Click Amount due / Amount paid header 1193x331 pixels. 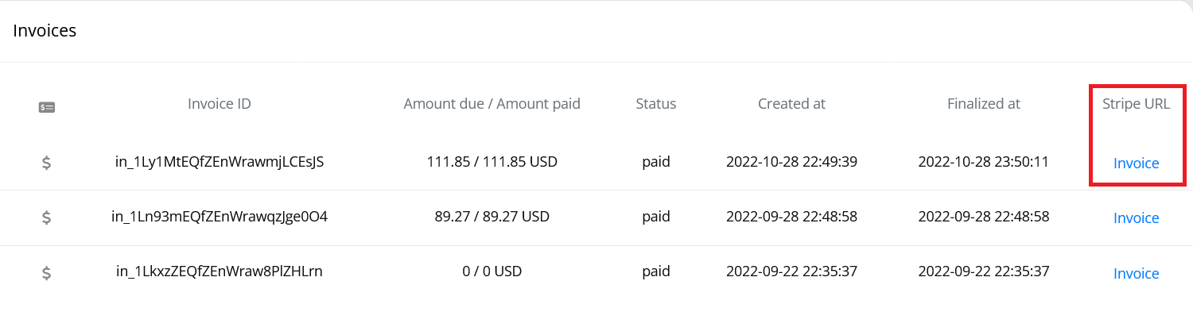[492, 103]
